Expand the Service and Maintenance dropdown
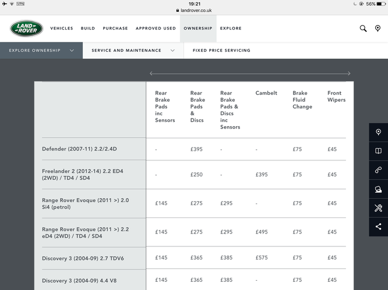This screenshot has height=290, width=388. pyautogui.click(x=133, y=51)
